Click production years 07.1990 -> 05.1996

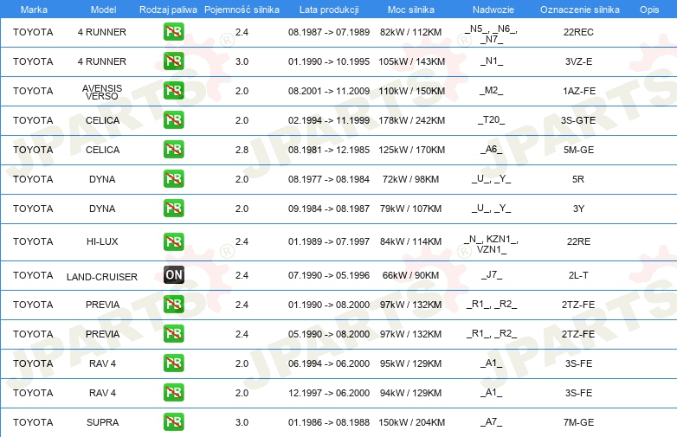click(x=329, y=275)
